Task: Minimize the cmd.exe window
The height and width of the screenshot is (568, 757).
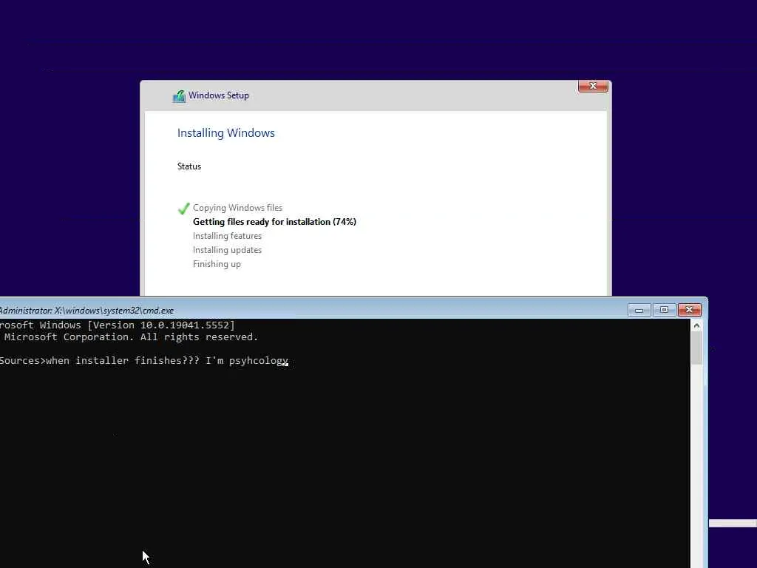Action: click(639, 310)
